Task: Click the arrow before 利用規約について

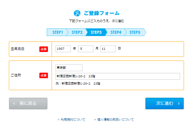Action: 59,120
